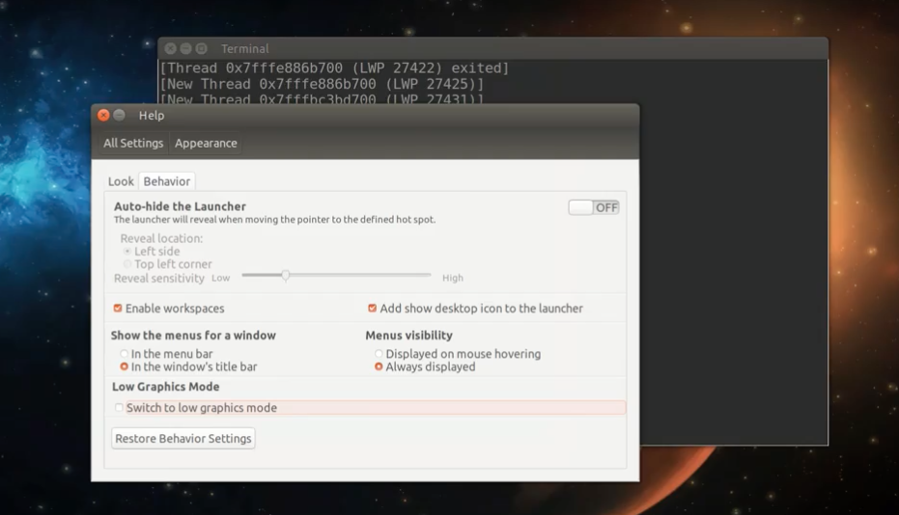
Task: Open the Behavior tab
Action: point(167,181)
